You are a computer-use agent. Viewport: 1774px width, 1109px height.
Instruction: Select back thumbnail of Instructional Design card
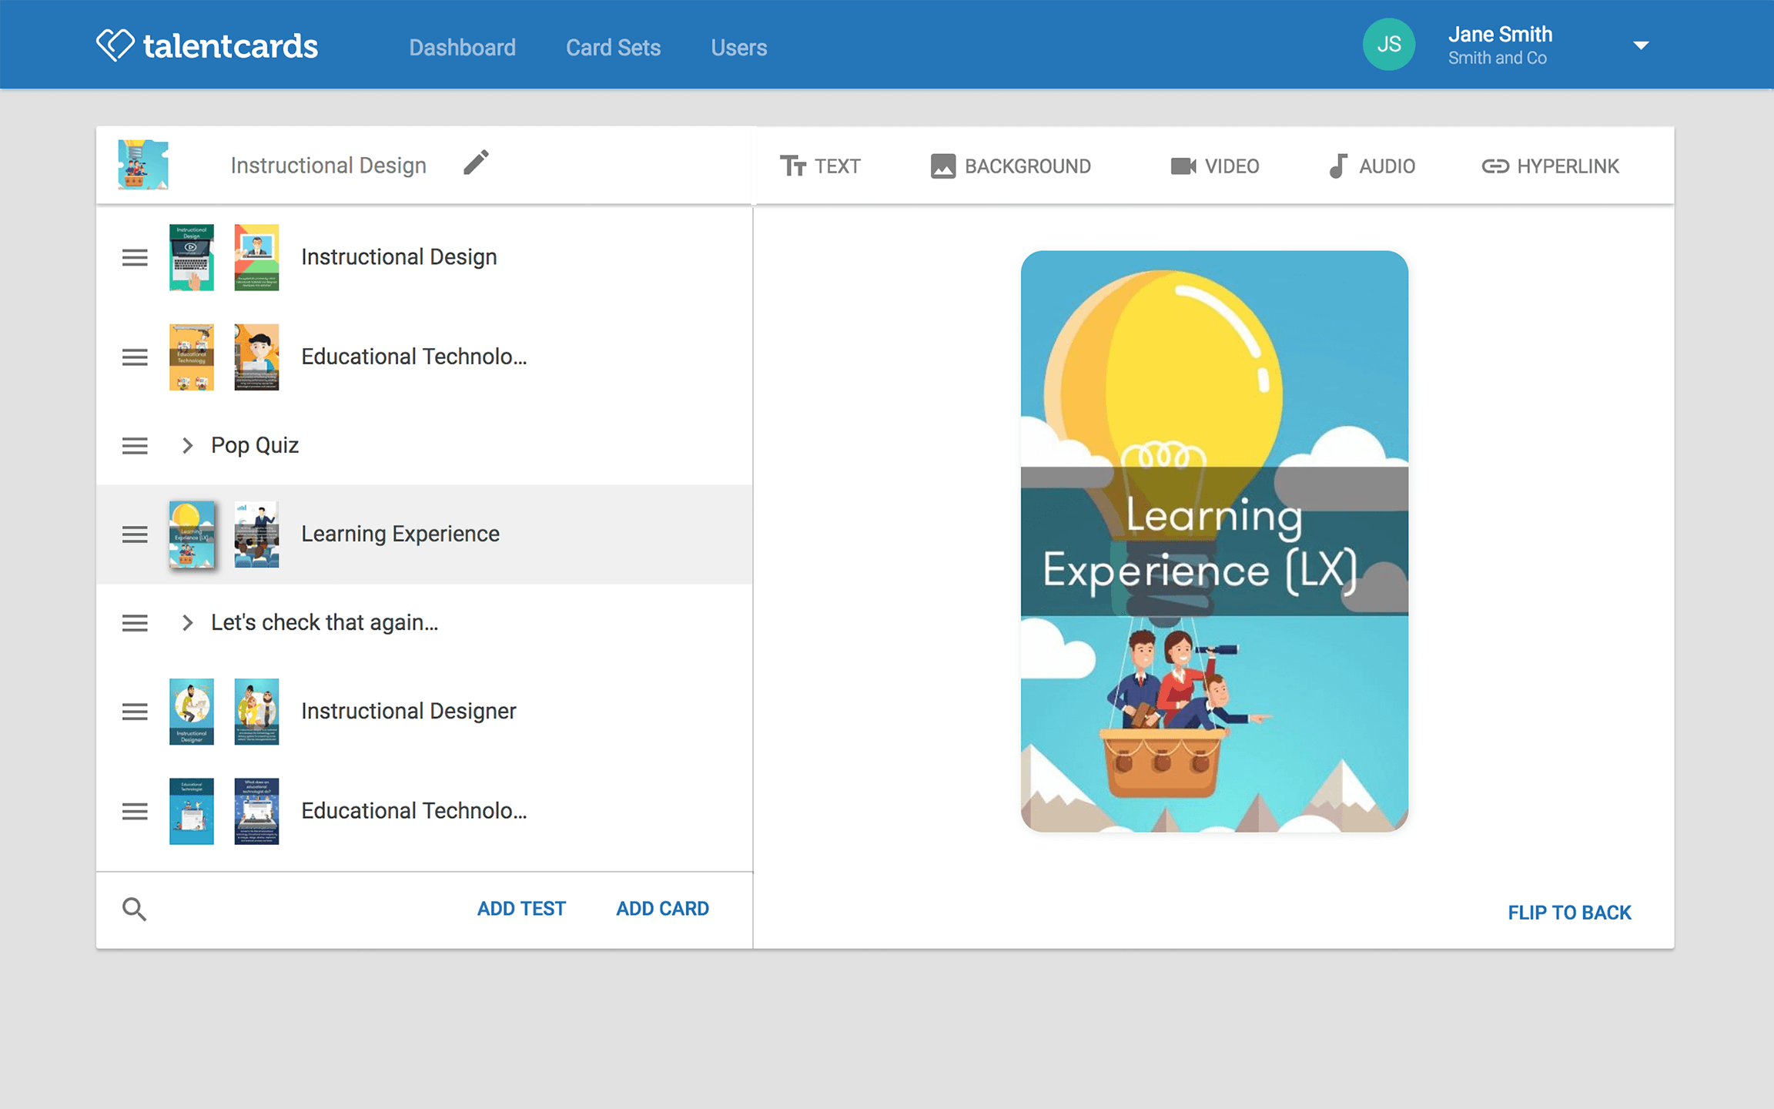pos(256,257)
